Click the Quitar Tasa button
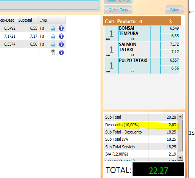 pos(118,10)
